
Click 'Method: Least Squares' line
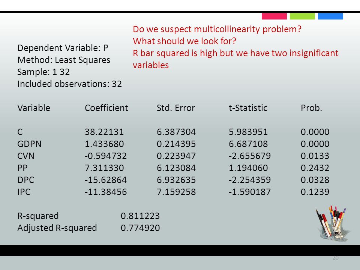point(64,60)
